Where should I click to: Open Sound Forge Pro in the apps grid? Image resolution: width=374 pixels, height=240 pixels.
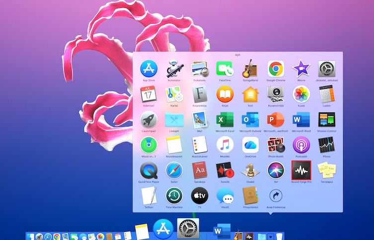[x=301, y=170]
